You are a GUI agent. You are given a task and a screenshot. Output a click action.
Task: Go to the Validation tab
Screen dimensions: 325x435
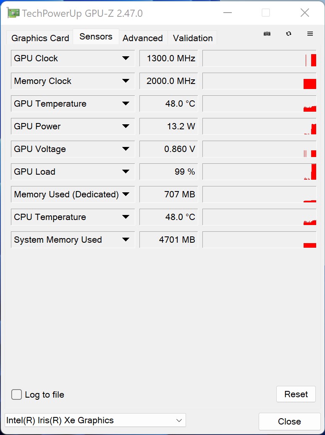193,38
